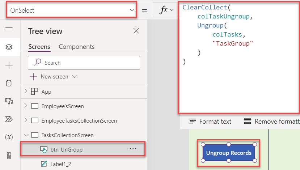Click inside the formula bar editor
300x170 pixels.
click(239, 58)
